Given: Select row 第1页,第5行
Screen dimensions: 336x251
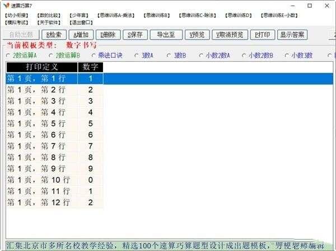Looking at the screenshot, I should click(55, 123).
